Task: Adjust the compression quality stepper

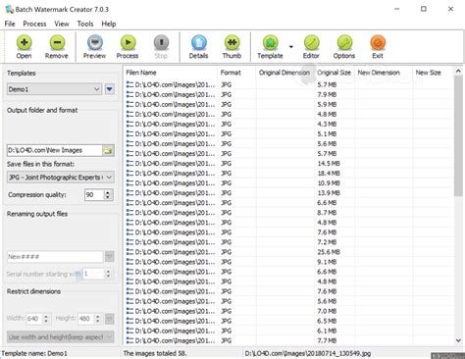Action: coord(107,195)
